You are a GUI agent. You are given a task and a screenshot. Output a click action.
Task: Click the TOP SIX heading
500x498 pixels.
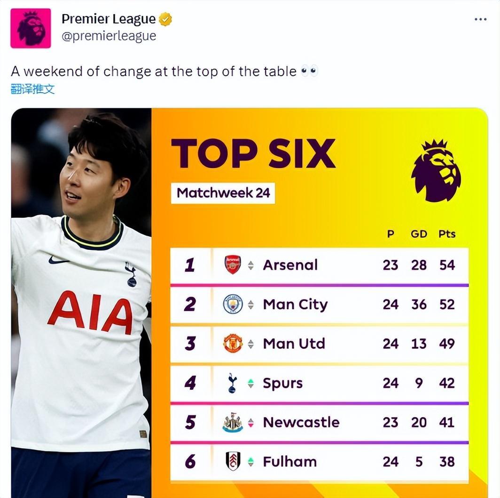[x=253, y=154]
